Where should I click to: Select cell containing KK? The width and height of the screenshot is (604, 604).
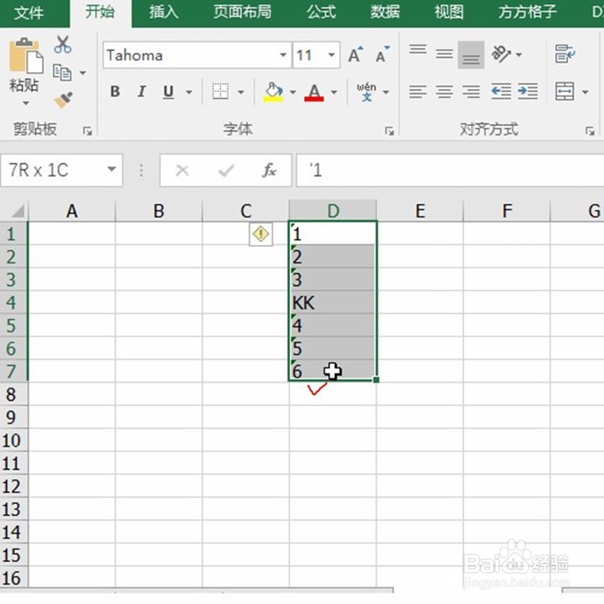[333, 302]
